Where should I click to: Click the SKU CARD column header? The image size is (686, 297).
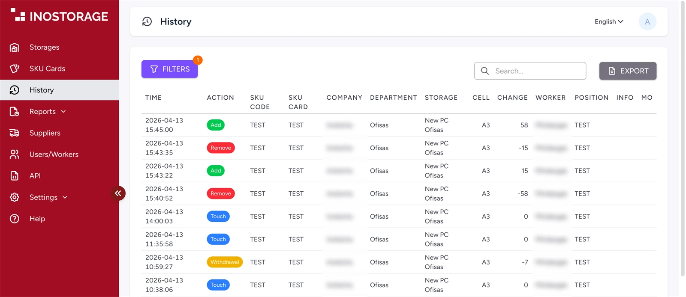pyautogui.click(x=298, y=102)
